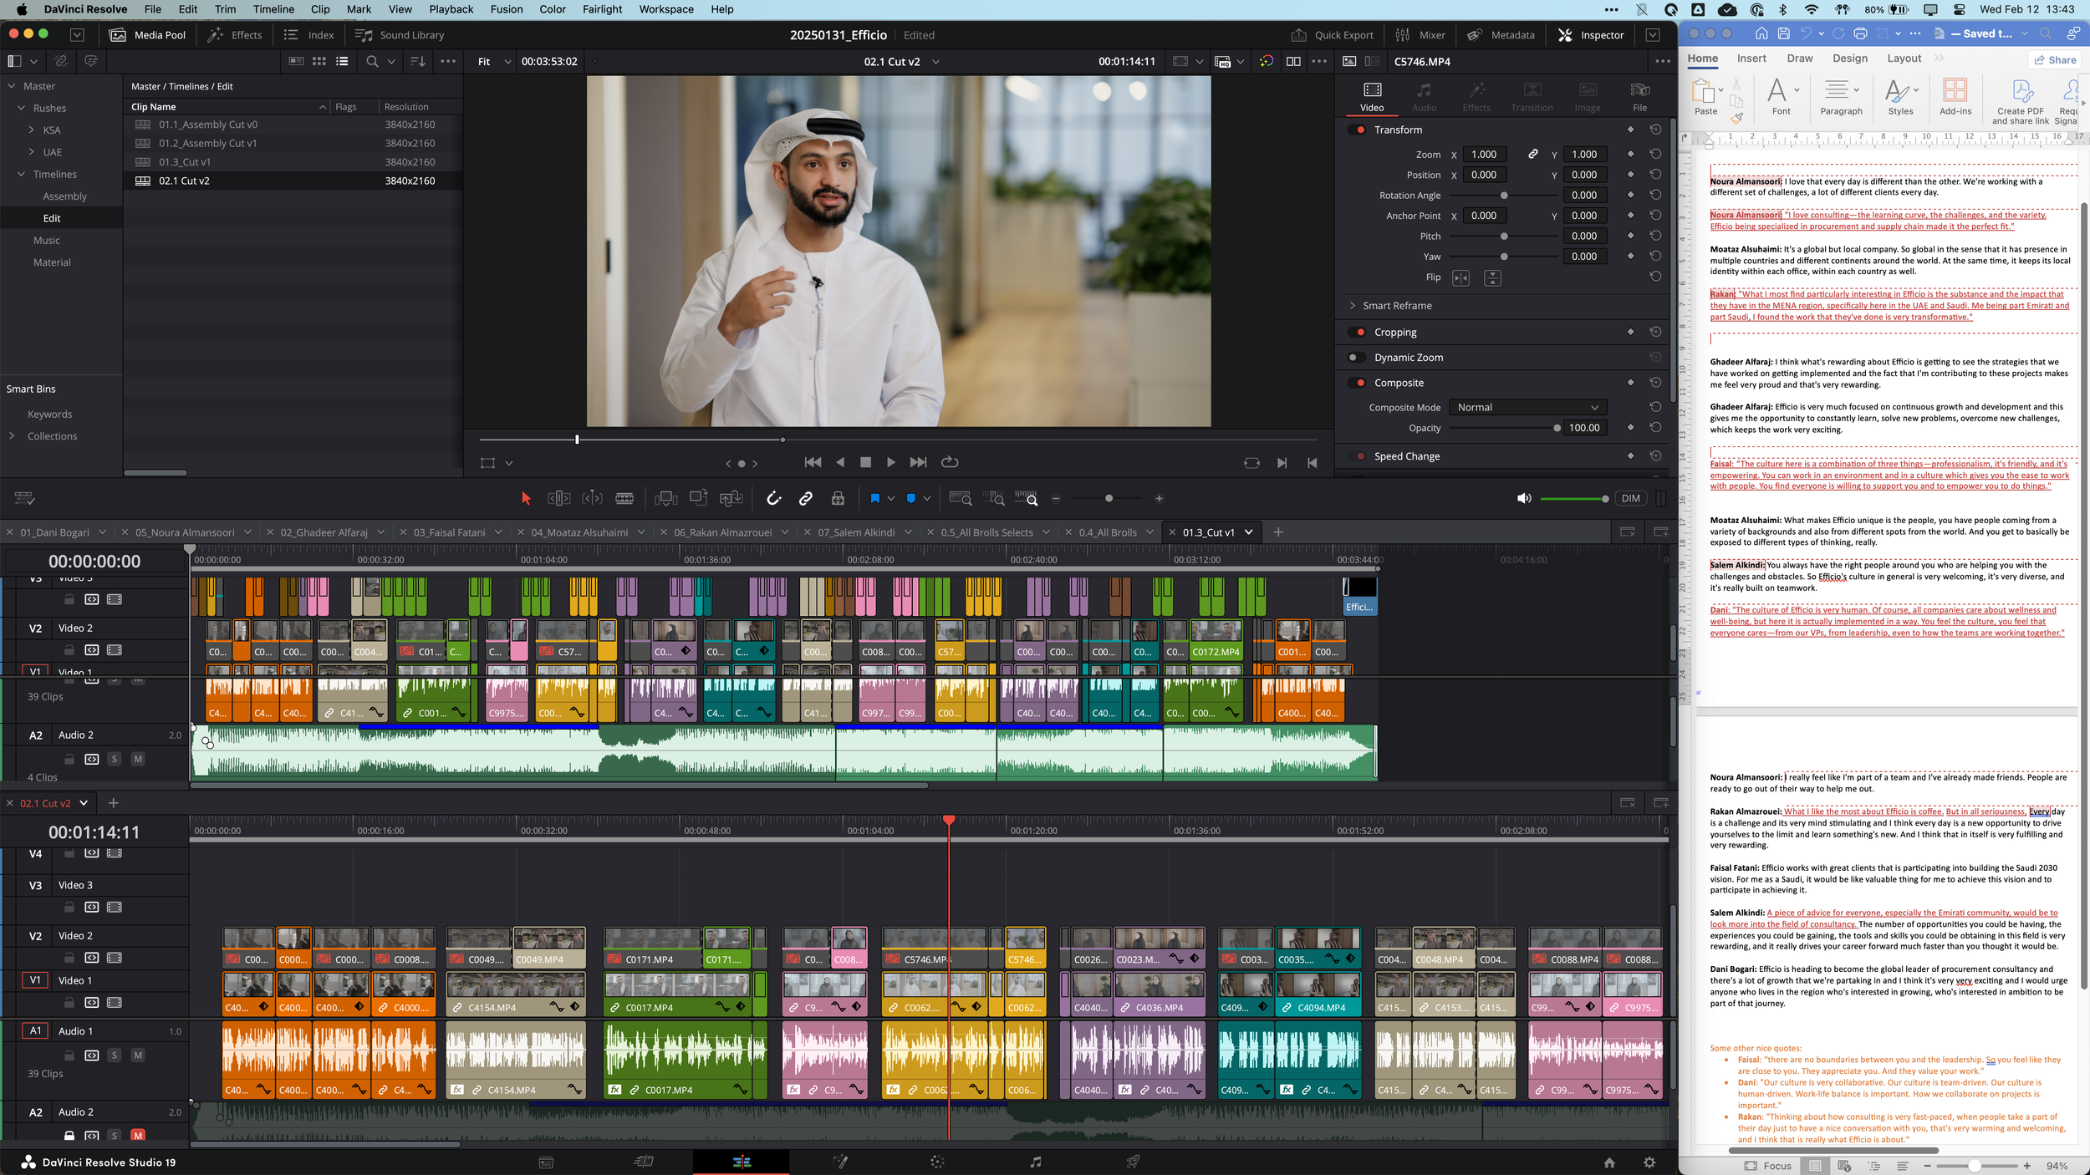Screen dimensions: 2090x1175
Task: Switch Inspector to the Audio tab
Action: click(1424, 97)
